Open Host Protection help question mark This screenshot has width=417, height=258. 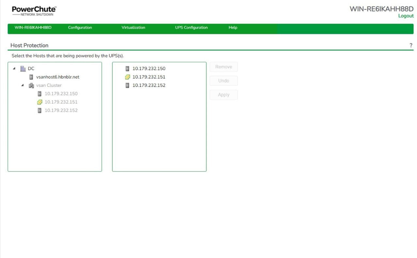pyautogui.click(x=411, y=46)
